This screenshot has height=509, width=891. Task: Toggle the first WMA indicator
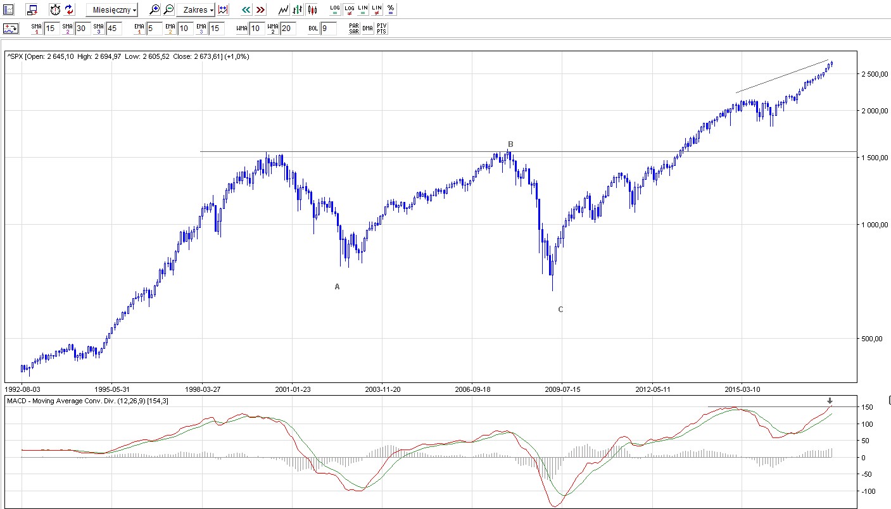point(242,28)
